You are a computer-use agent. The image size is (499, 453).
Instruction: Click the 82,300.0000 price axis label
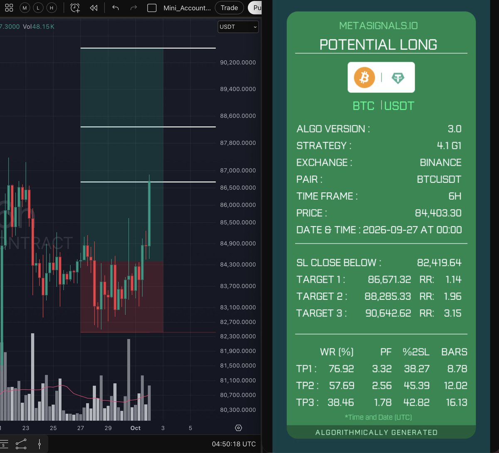238,336
